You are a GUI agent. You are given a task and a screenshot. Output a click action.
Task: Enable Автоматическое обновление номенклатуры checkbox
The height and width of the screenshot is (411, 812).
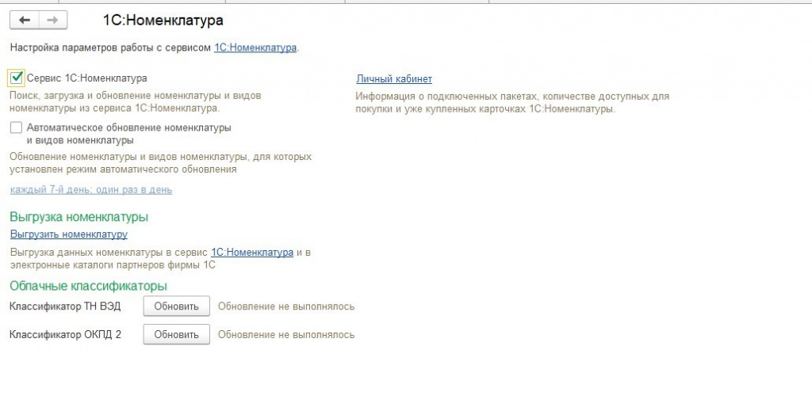[16, 127]
